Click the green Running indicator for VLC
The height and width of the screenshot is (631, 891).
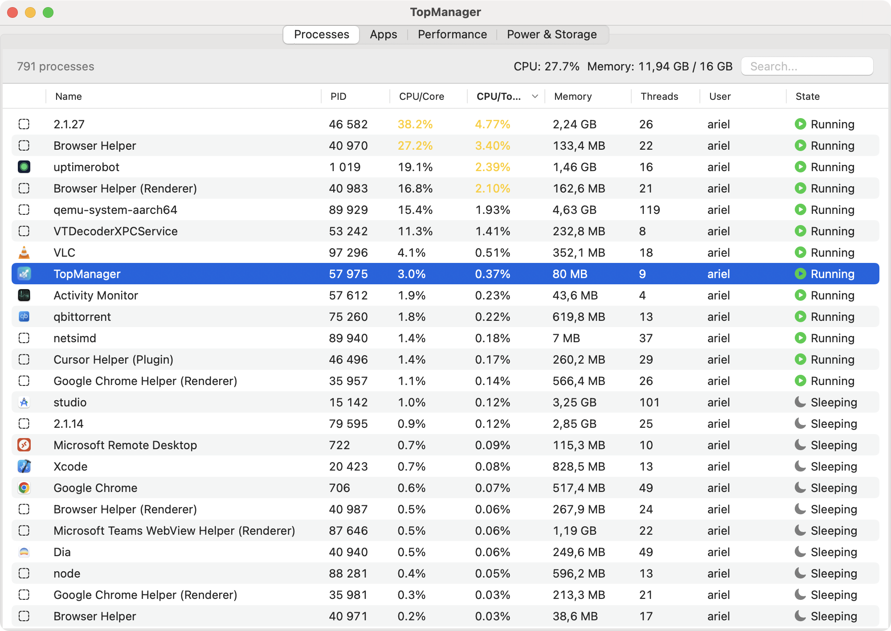[800, 253]
